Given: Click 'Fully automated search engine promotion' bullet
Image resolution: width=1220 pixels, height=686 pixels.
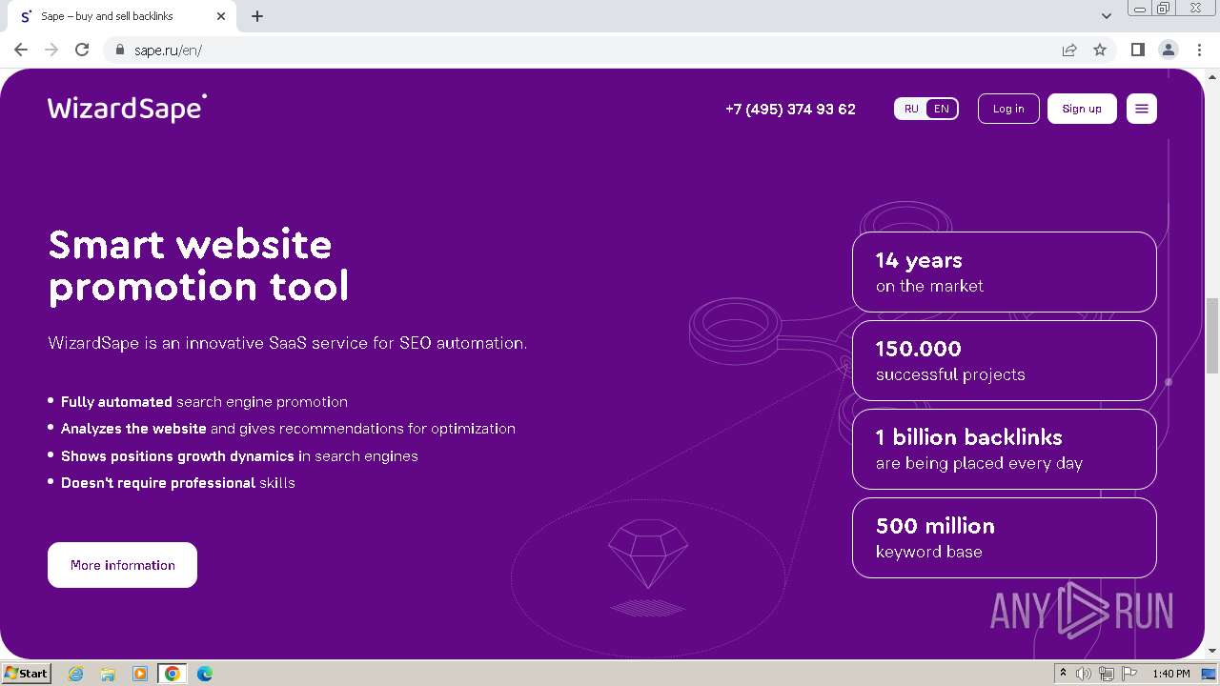Looking at the screenshot, I should pos(204,402).
